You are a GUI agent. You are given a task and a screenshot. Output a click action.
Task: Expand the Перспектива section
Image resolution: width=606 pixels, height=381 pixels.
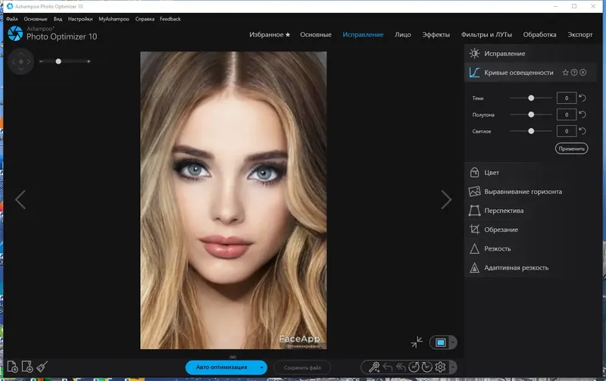click(504, 211)
